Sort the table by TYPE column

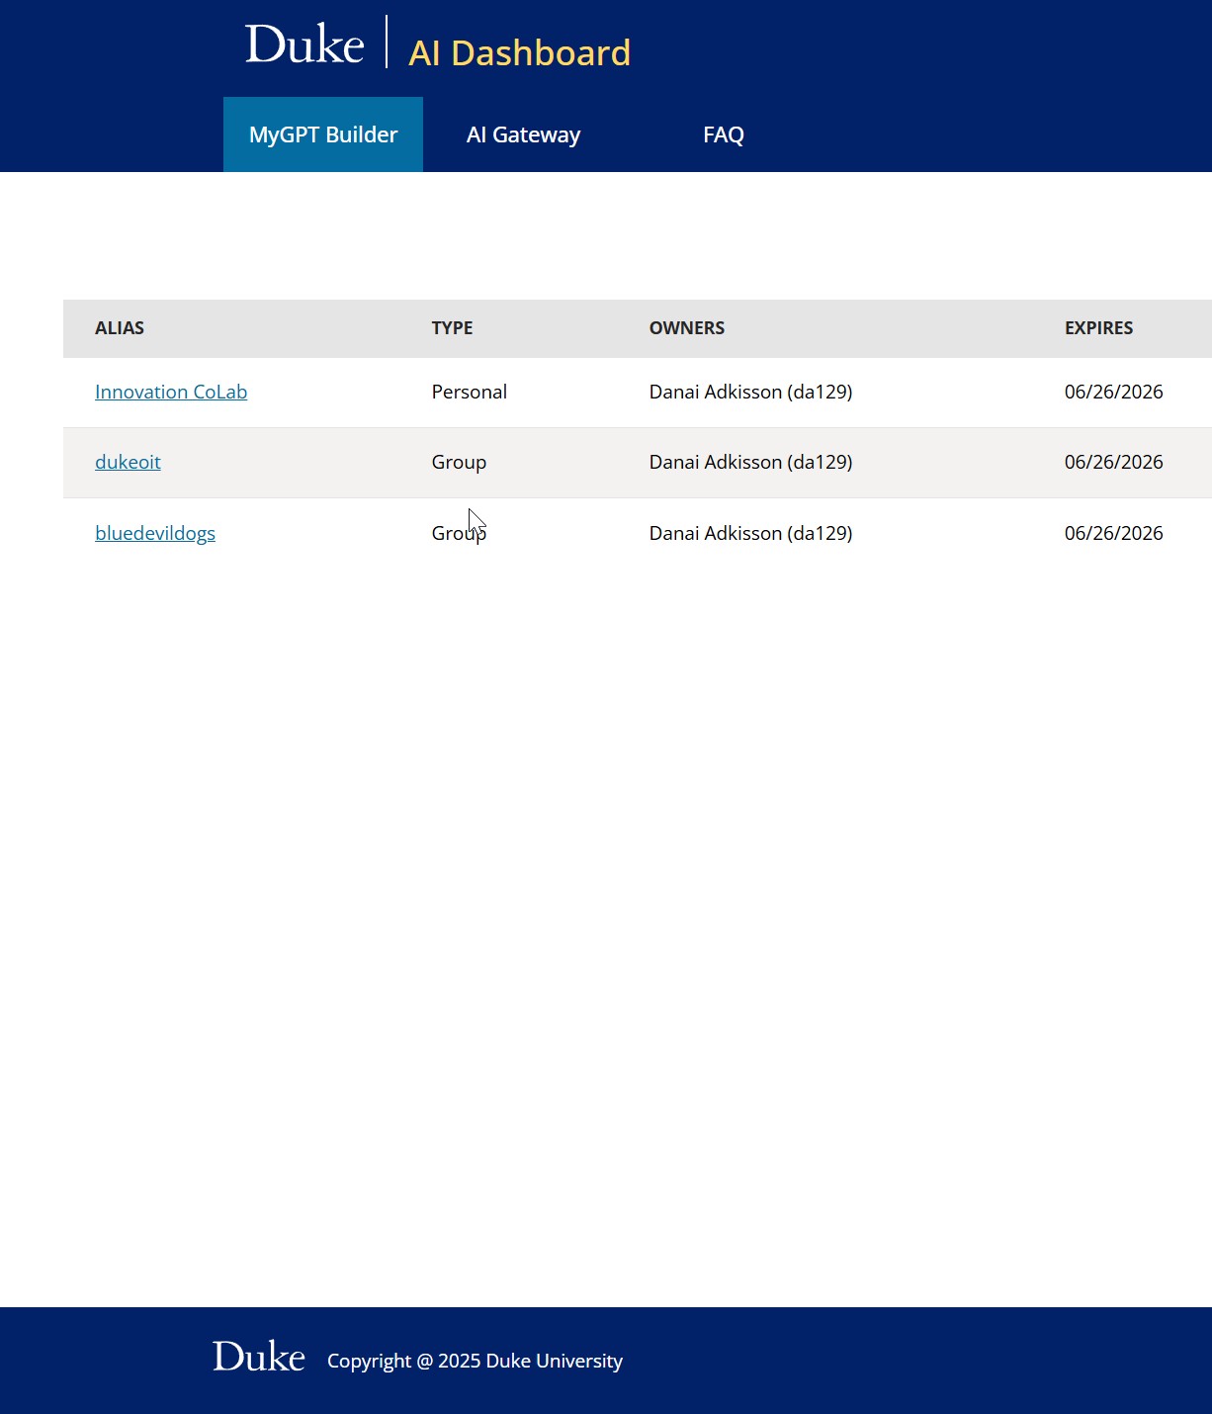pos(452,327)
